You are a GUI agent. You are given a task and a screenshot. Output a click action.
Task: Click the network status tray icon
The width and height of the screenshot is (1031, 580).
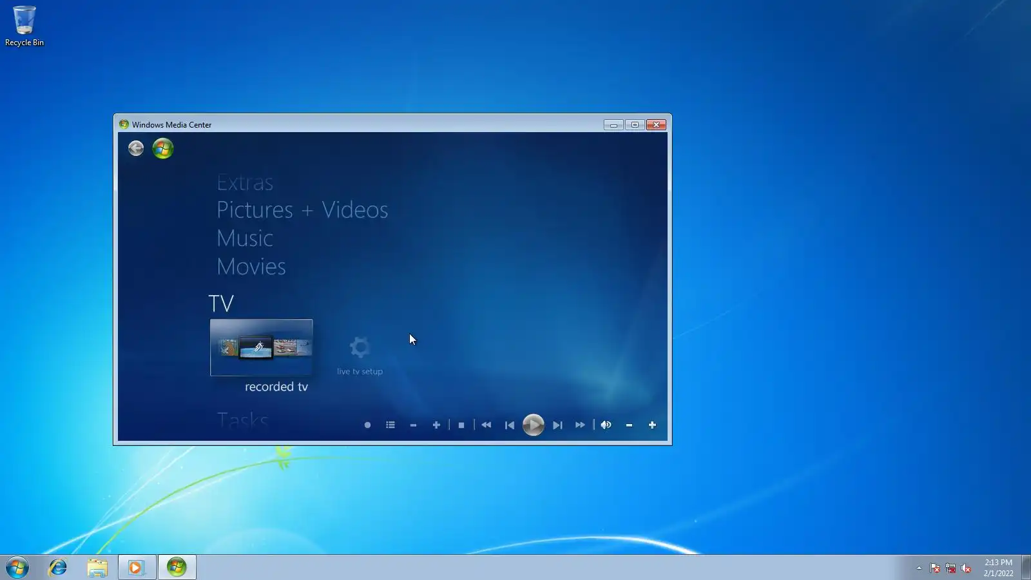(950, 568)
